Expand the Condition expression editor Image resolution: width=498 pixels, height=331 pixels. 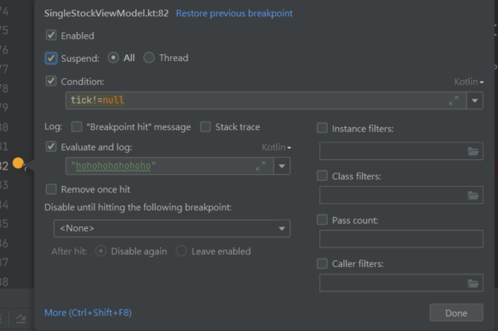coord(453,100)
